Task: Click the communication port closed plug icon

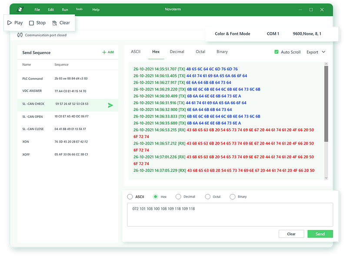Action: point(20,35)
